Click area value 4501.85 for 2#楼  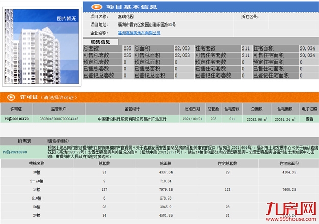166,215
